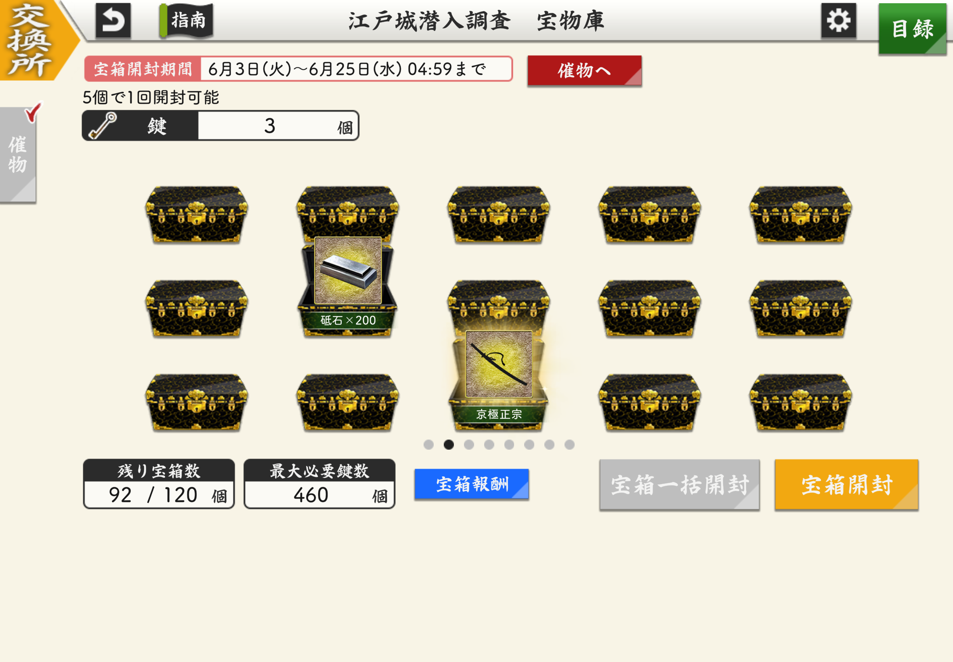Click the 宝箱一括開封 bulk open button
This screenshot has width=953, height=662.
click(x=679, y=484)
